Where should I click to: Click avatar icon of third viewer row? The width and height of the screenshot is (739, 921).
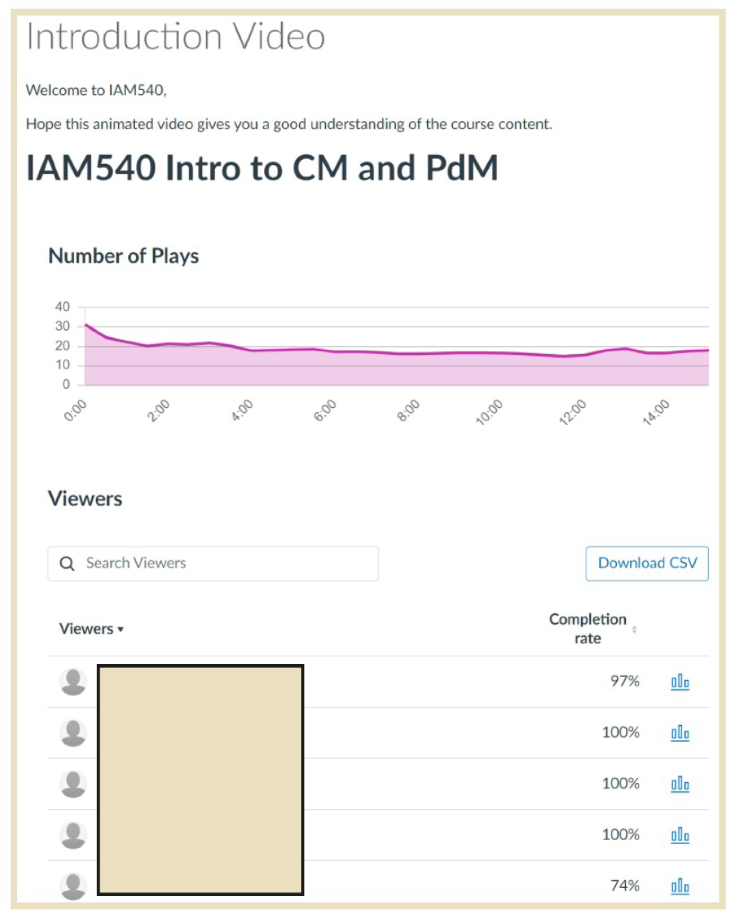pos(73,784)
